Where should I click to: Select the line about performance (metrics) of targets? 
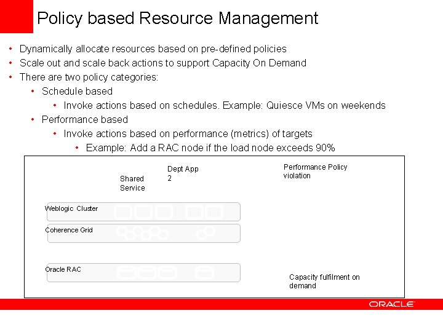188,133
